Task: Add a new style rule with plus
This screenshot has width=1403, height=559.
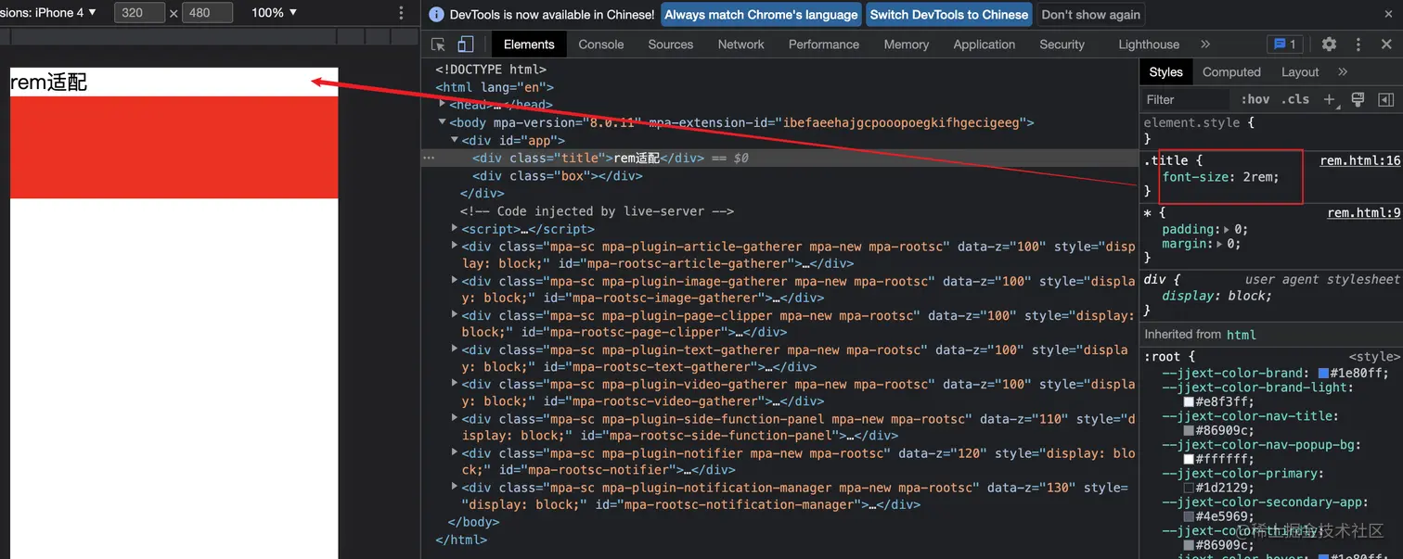Action: click(x=1329, y=99)
